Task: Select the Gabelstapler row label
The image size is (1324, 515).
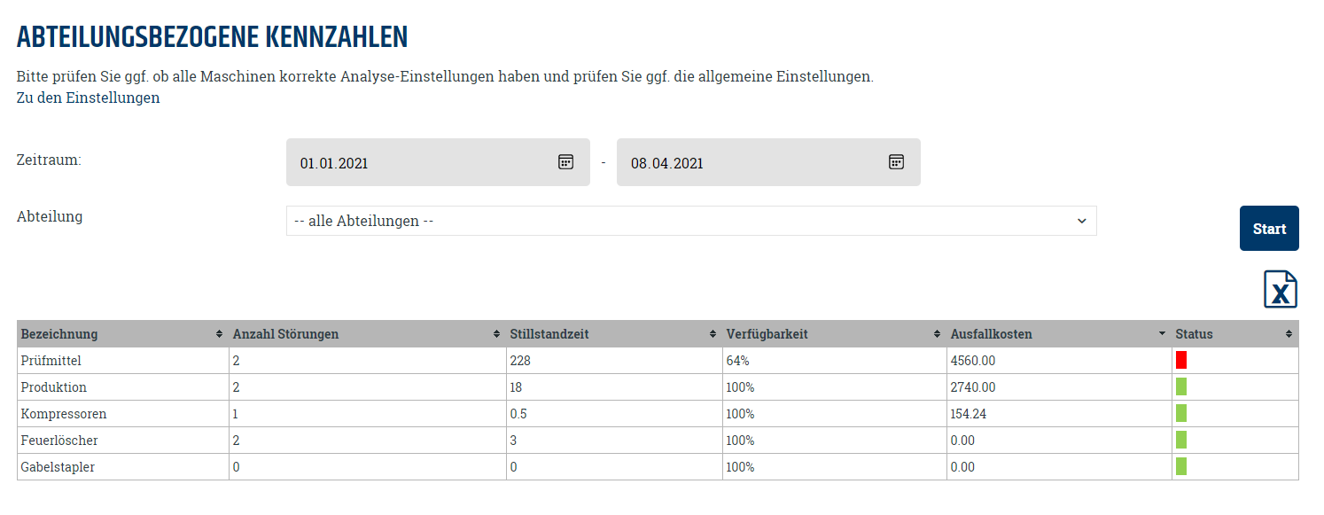Action: [58, 467]
